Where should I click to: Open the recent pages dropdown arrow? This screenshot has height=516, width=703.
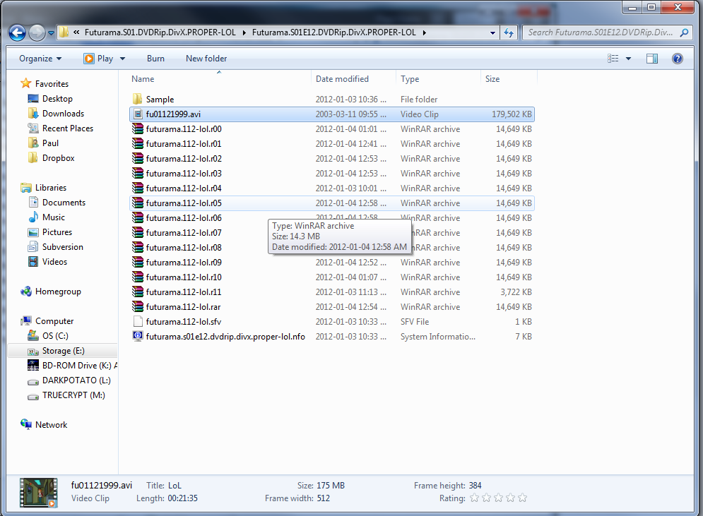pos(51,33)
